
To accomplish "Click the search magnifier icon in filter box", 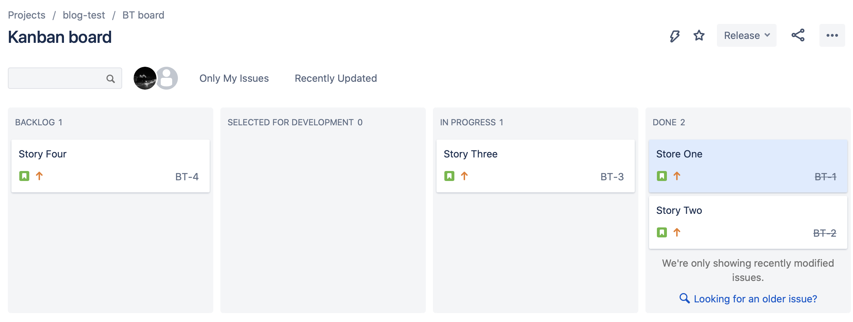I will (111, 79).
